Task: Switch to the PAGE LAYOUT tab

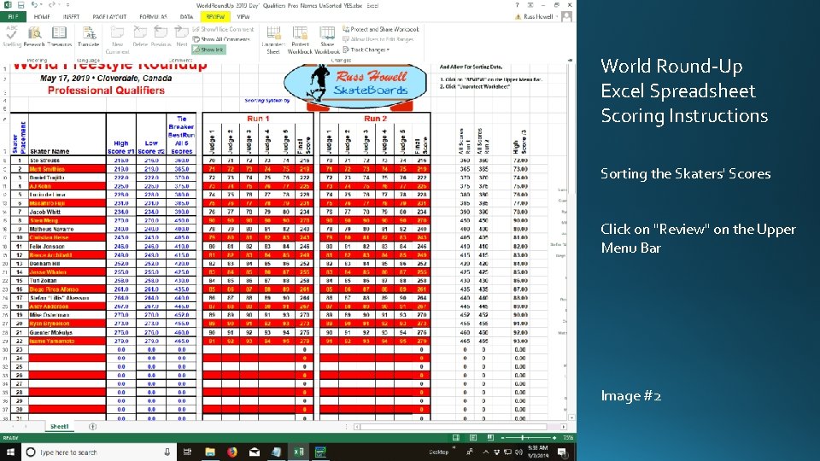Action: click(109, 17)
